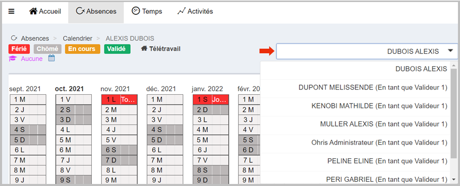This screenshot has height=186, width=460.
Task: Switch to the Temps tab
Action: point(147,11)
